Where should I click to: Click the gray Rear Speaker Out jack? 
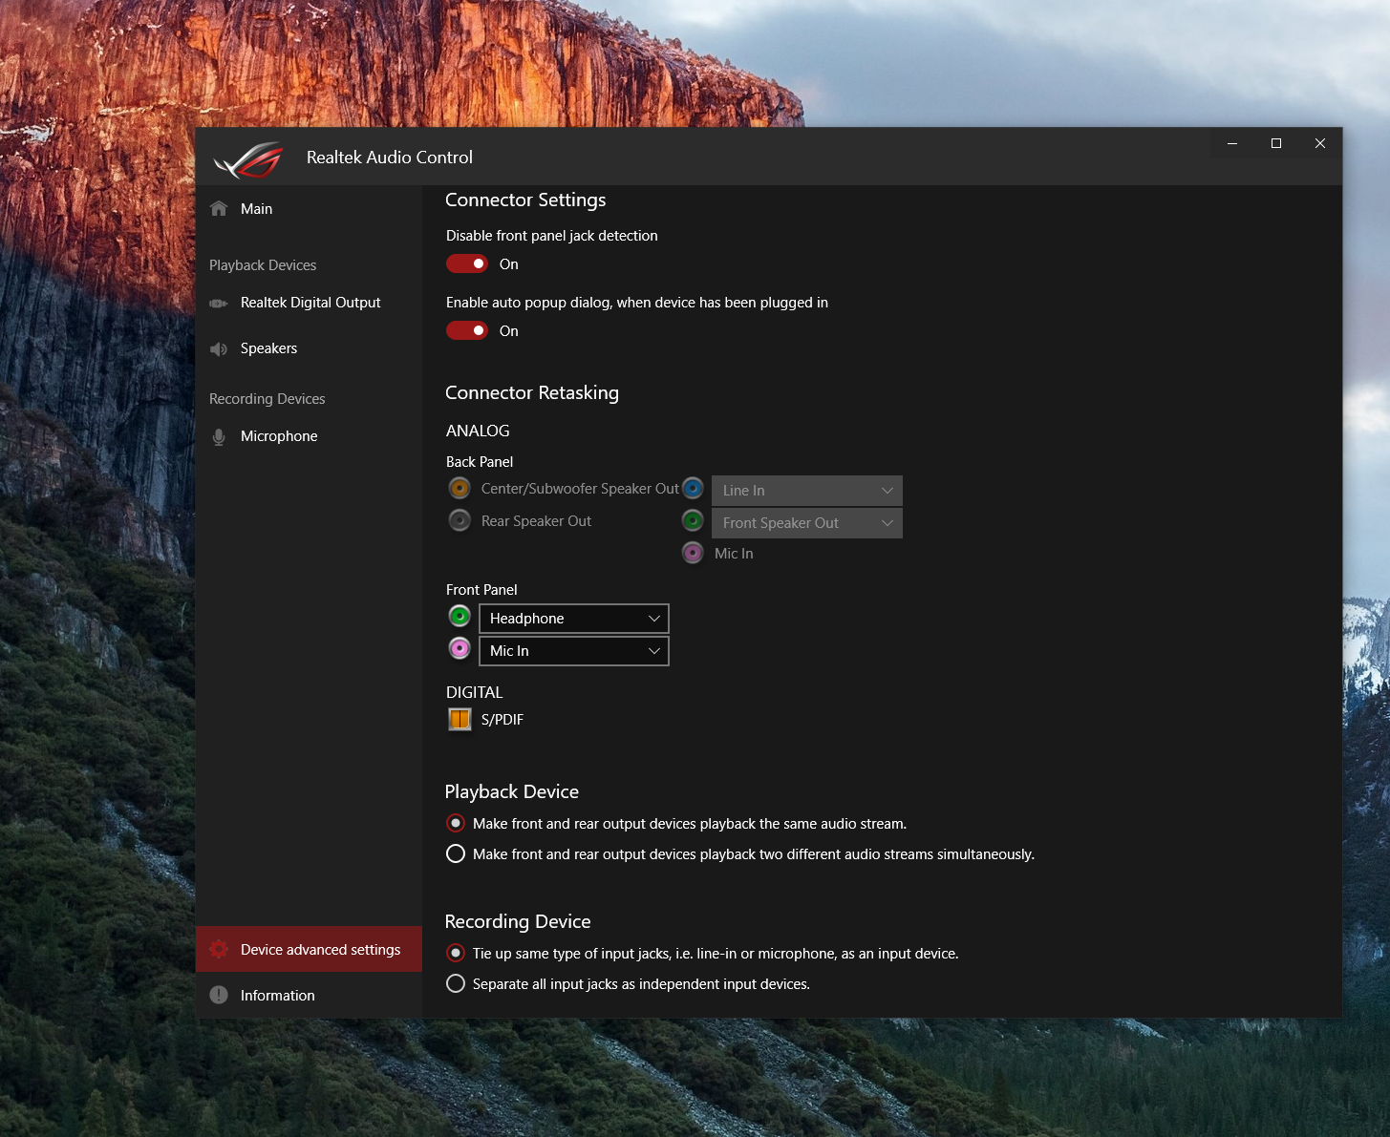click(x=460, y=520)
